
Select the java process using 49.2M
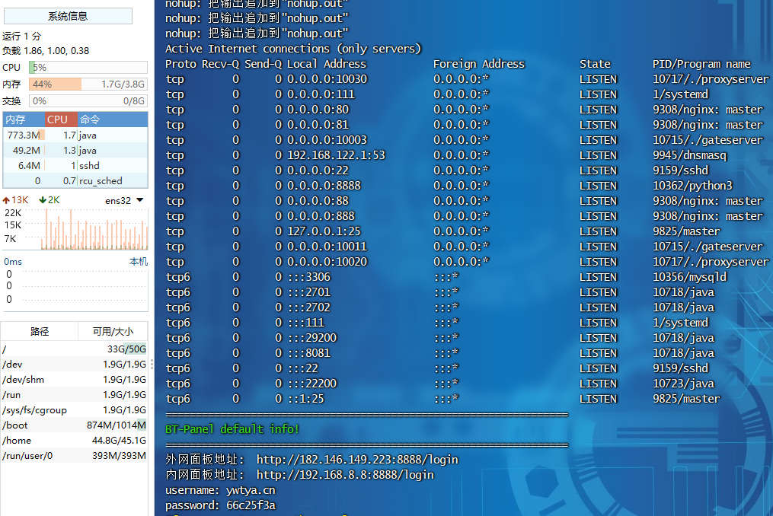point(75,151)
